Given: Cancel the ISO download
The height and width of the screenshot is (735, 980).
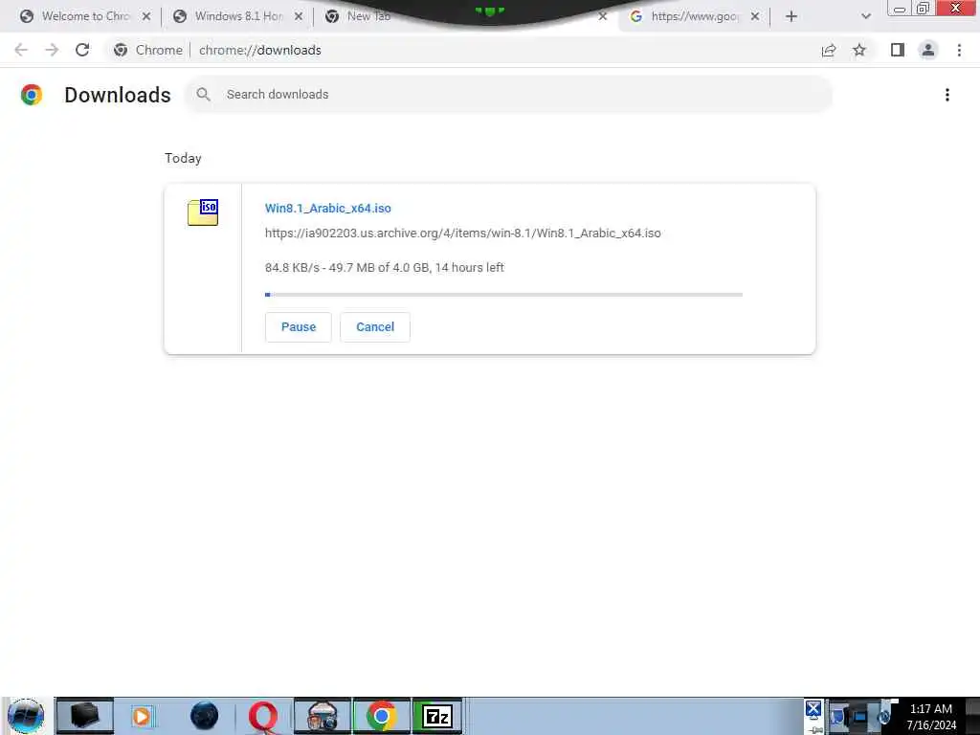Looking at the screenshot, I should click(x=375, y=327).
